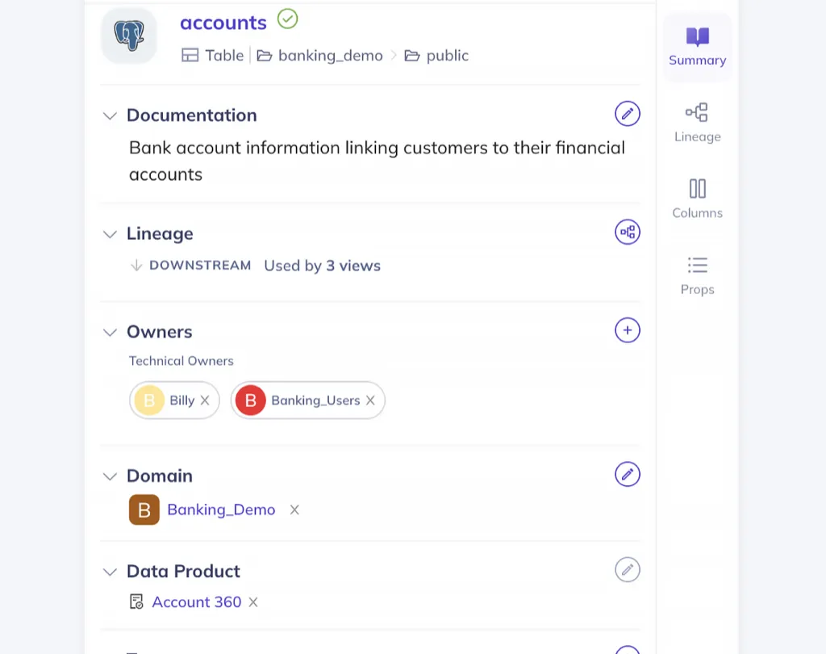This screenshot has height=654, width=826.
Task: Remove Account 360 data product
Action: pyautogui.click(x=253, y=602)
